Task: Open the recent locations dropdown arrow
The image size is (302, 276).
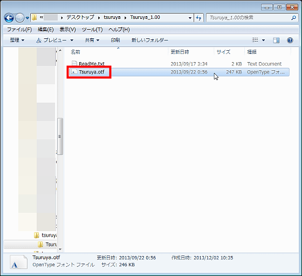Action: [28, 18]
